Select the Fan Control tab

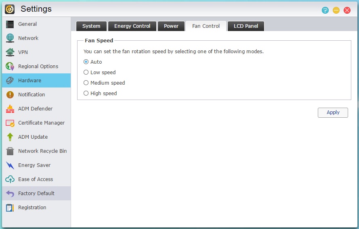(206, 26)
